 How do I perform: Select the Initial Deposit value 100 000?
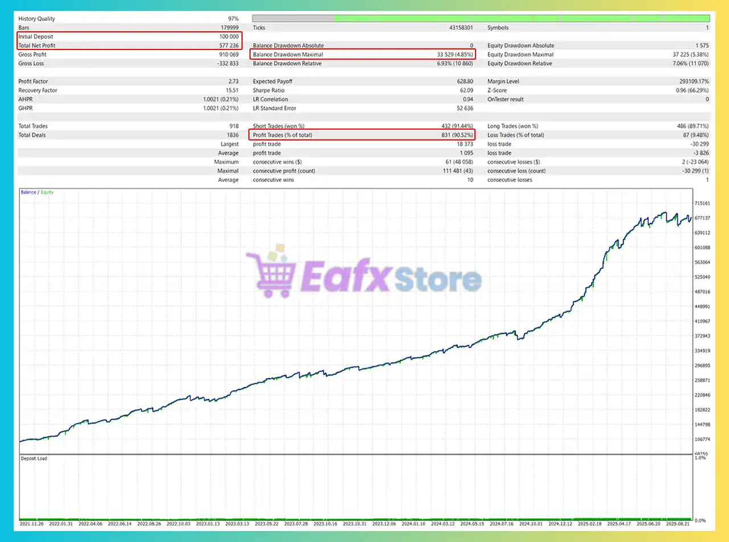click(229, 36)
